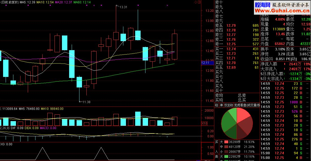Click the medium red 48120手 legend swatch
This screenshot has height=161, width=311.
(x=226, y=147)
